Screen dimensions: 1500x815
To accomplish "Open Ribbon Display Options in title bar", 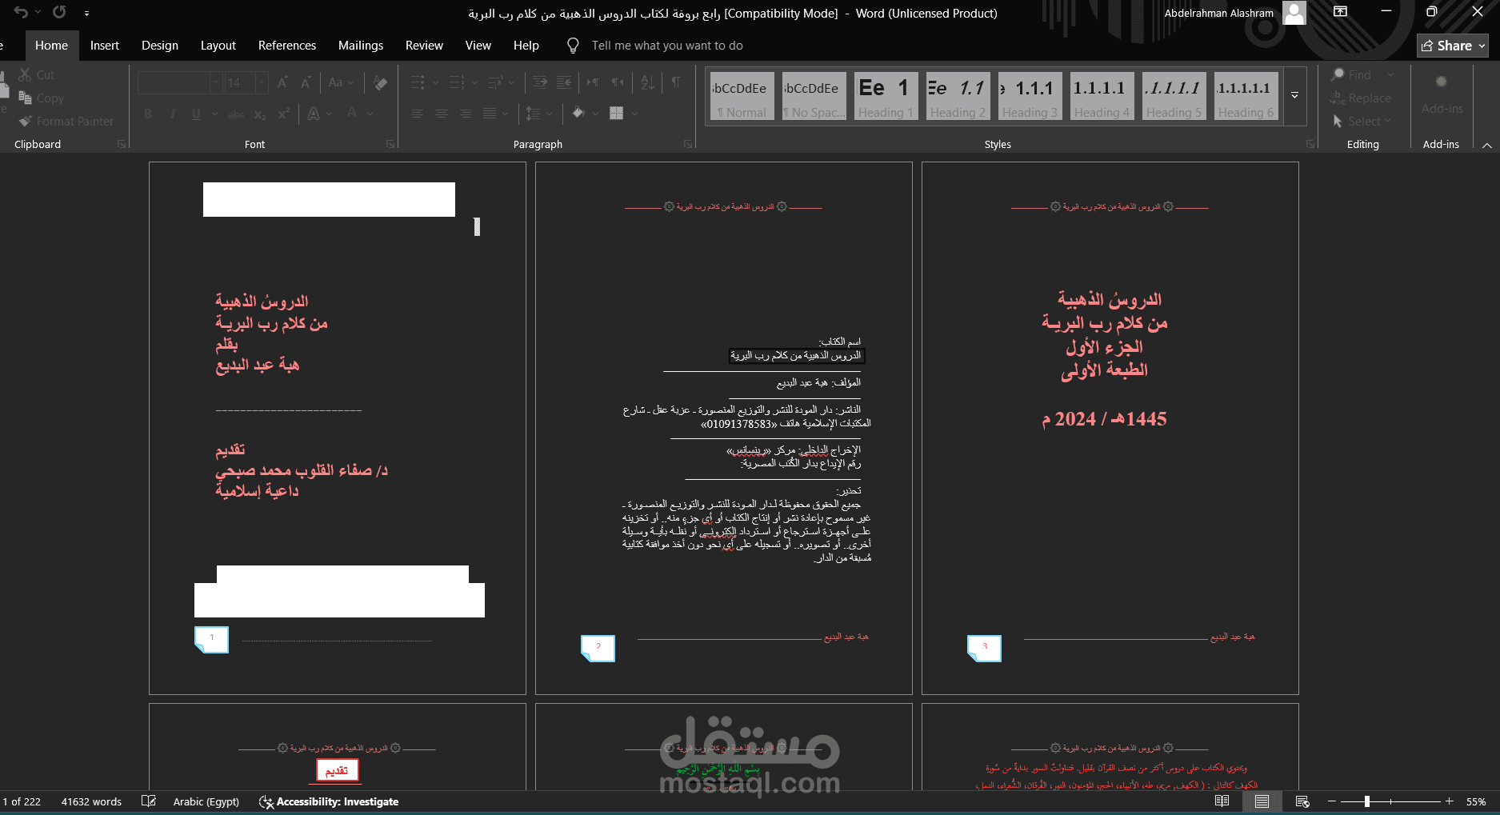I will pyautogui.click(x=1340, y=12).
